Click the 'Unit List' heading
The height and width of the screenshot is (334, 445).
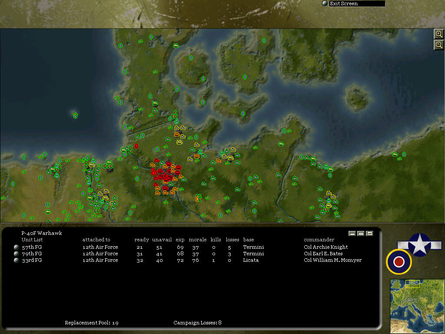click(x=32, y=240)
